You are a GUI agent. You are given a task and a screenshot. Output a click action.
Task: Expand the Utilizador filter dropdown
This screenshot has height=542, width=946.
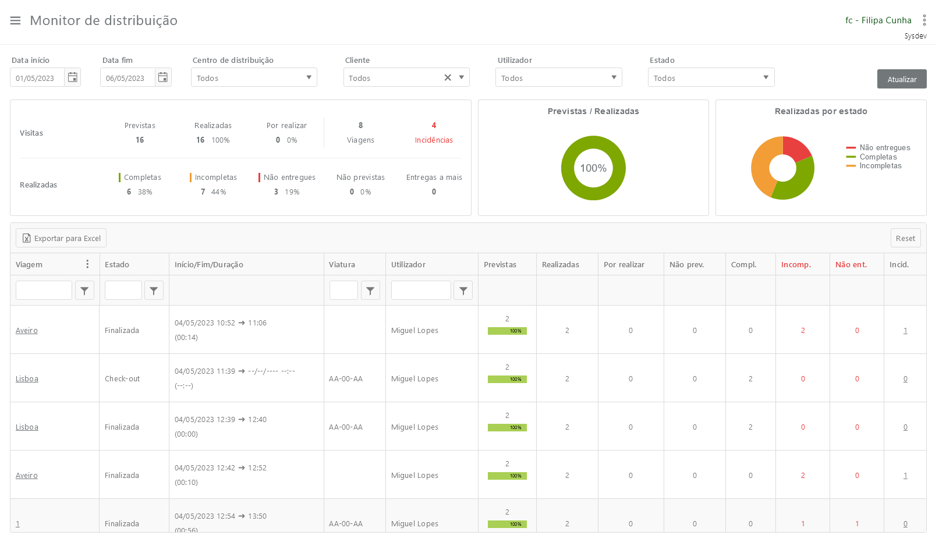pos(614,77)
